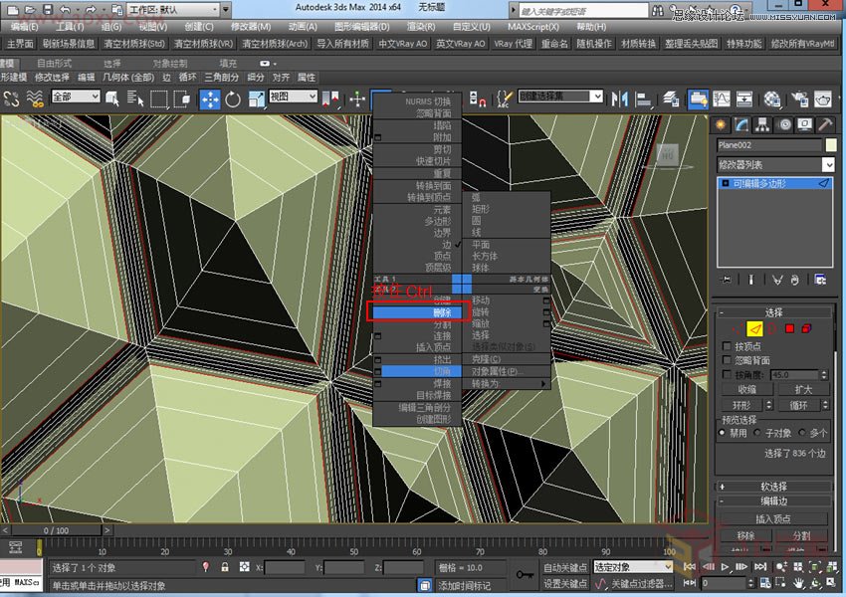Click the 收缩 shrink selection button

click(746, 389)
